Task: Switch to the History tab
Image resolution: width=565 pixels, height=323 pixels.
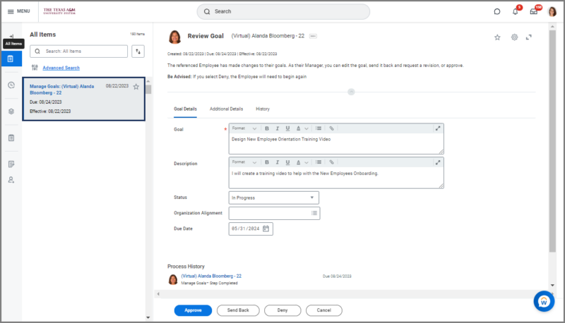Action: tap(263, 109)
